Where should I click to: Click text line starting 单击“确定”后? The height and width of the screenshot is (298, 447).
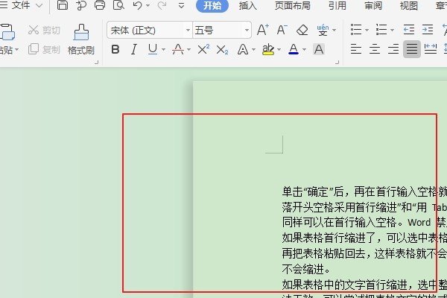click(364, 191)
